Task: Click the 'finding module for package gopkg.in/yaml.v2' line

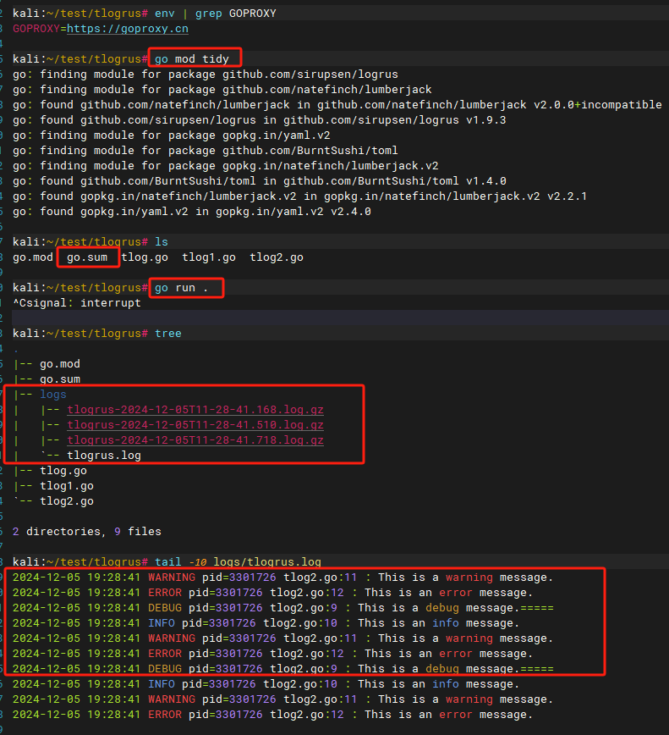Action: pyautogui.click(x=172, y=135)
